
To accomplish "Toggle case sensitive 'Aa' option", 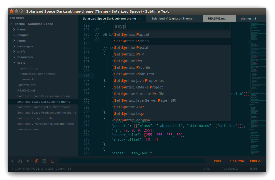I will coord(20,161).
